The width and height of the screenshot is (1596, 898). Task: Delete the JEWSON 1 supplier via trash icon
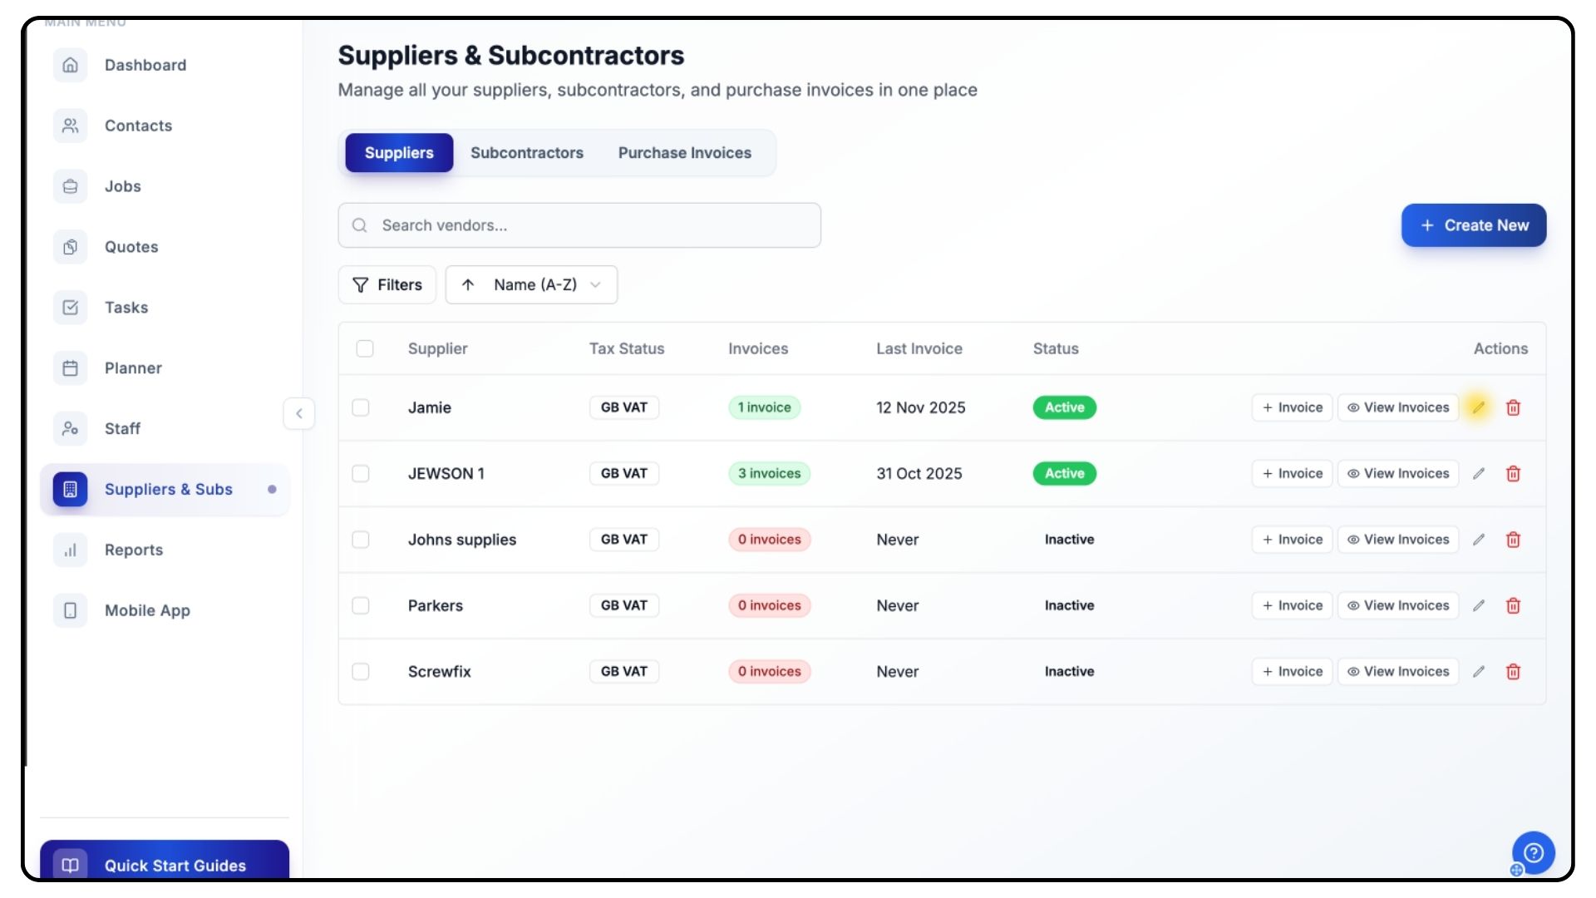[1513, 474]
